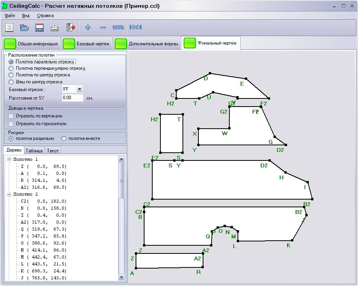Click the New document toolbar icon
This screenshot has height=286, width=358.
(x=9, y=28)
